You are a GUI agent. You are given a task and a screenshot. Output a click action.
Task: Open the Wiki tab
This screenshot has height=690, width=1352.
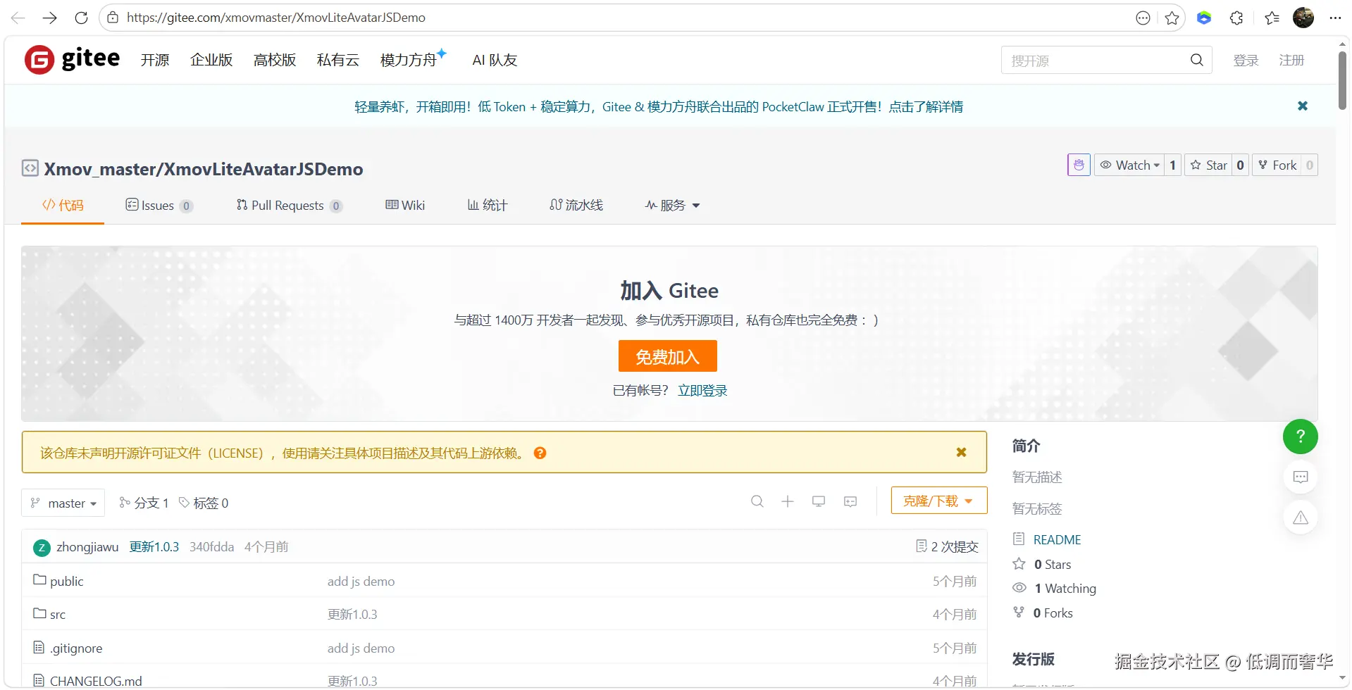[405, 205]
